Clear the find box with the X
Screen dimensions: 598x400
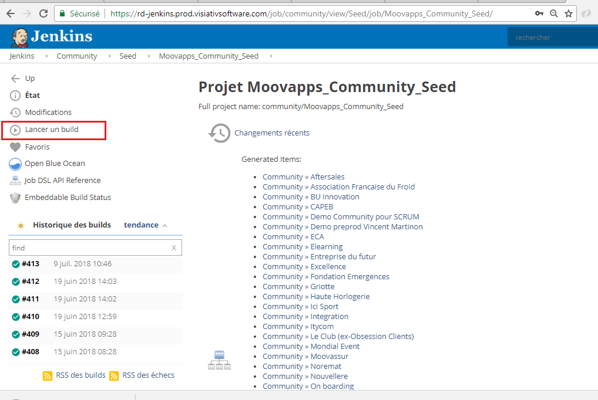point(174,248)
